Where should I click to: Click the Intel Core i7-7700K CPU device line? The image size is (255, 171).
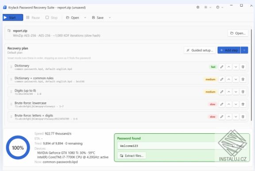coord(73,157)
